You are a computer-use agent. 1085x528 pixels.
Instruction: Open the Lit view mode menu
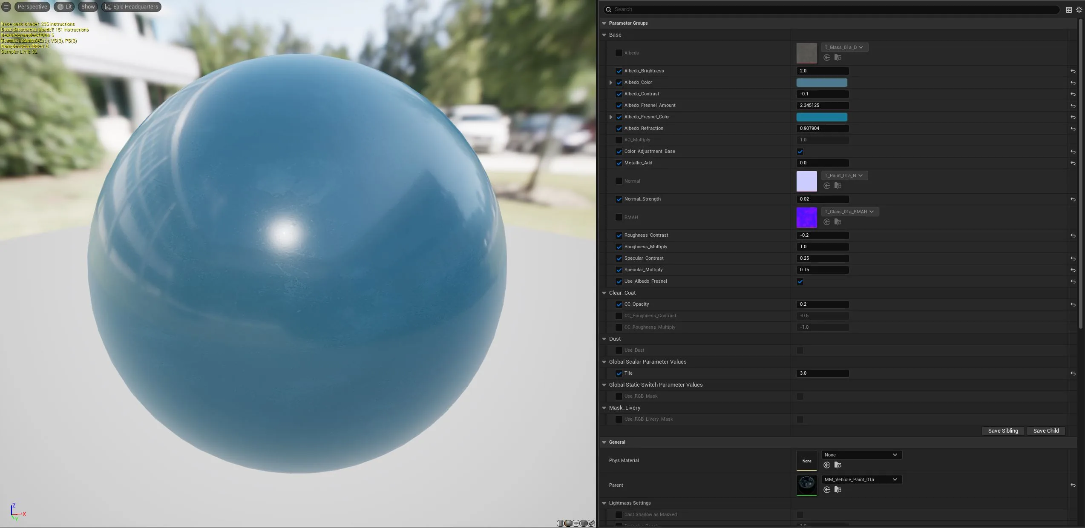(x=64, y=7)
